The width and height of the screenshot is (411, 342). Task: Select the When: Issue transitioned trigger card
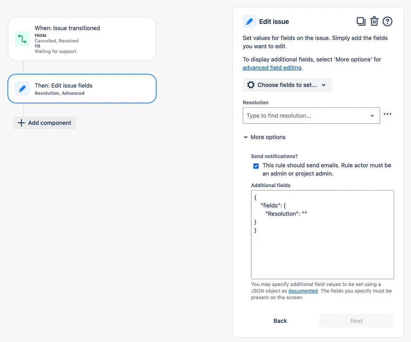(82, 39)
